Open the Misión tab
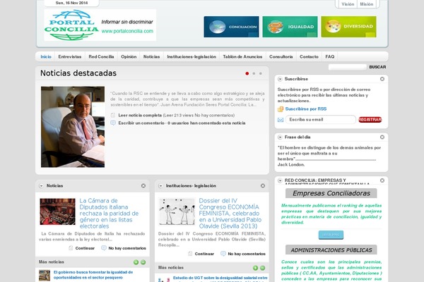 (367, 4)
